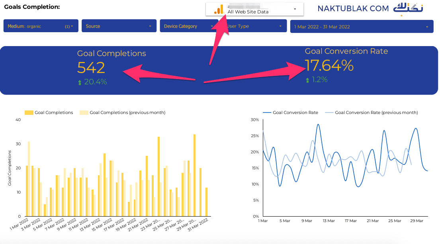Click the green up arrow beside 1.2%

point(307,80)
